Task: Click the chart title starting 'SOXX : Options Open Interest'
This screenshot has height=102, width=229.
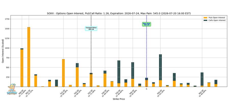Action: (x=119, y=14)
